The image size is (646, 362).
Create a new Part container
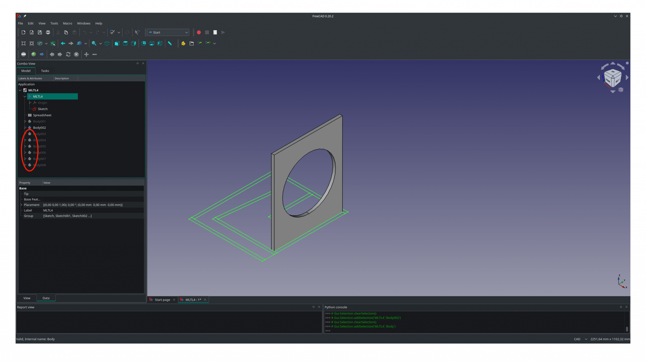point(183,43)
